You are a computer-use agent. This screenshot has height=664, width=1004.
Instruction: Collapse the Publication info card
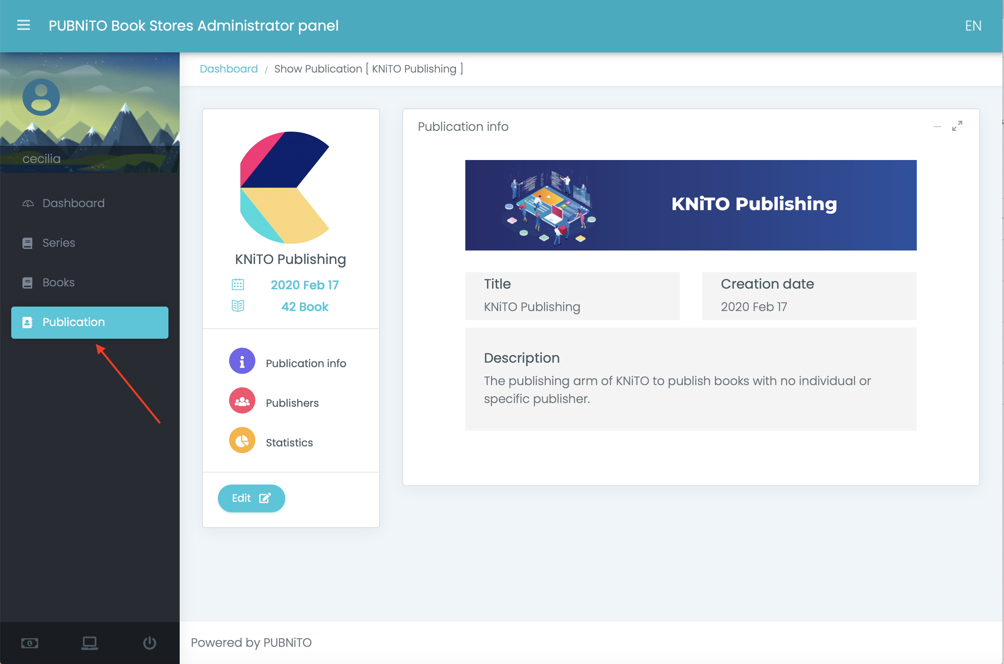(937, 127)
